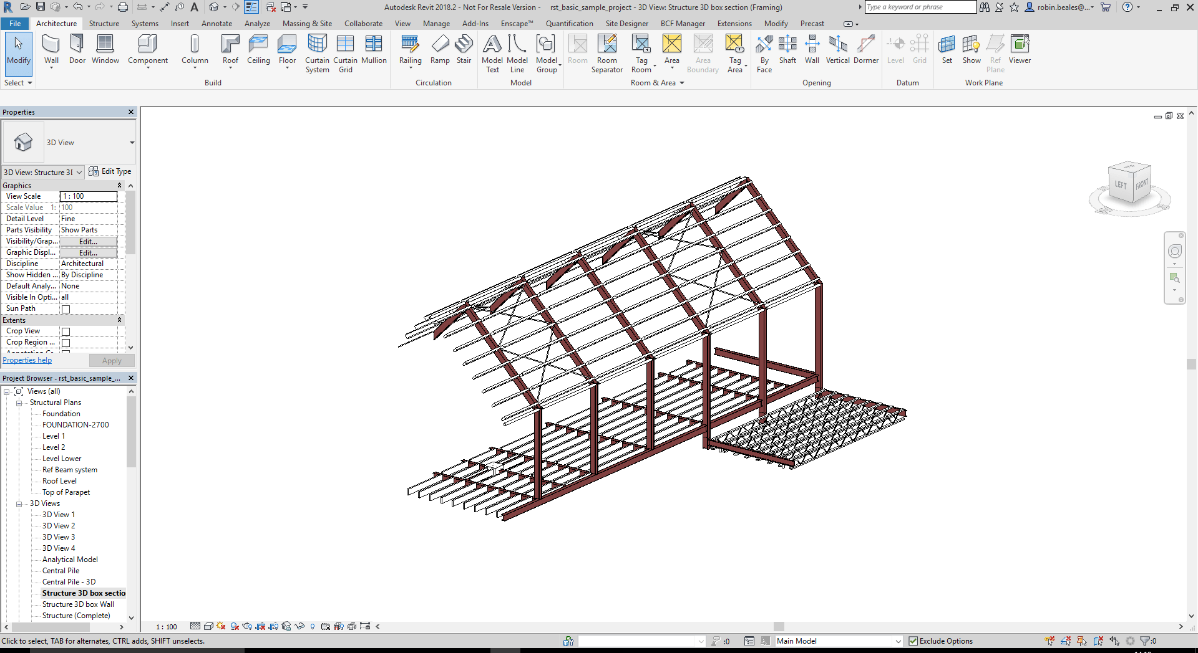The height and width of the screenshot is (653, 1198).
Task: Click the Print icon in quick access toolbar
Action: (x=123, y=7)
